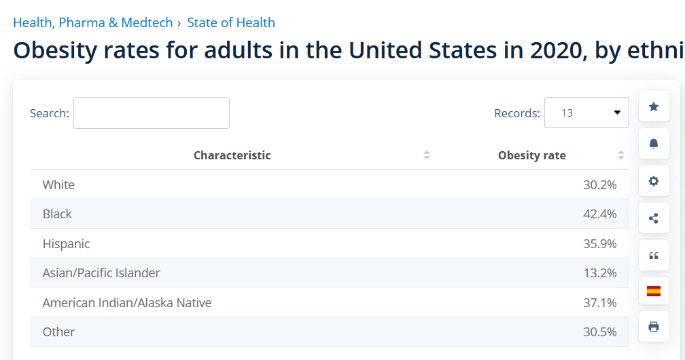
Task: Click the bell notification alert icon
Action: 654,144
